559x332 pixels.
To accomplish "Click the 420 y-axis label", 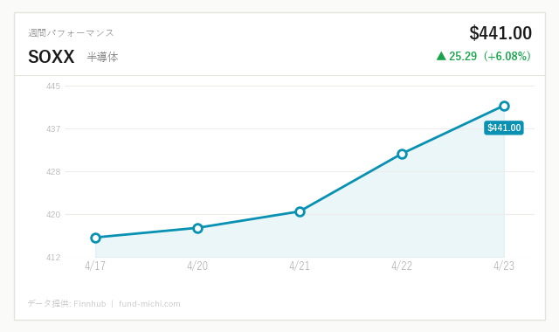I will point(53,214).
